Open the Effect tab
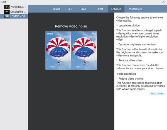The height and width of the screenshot is (130, 167). [100, 9]
